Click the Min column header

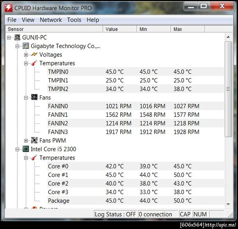[x=154, y=29]
